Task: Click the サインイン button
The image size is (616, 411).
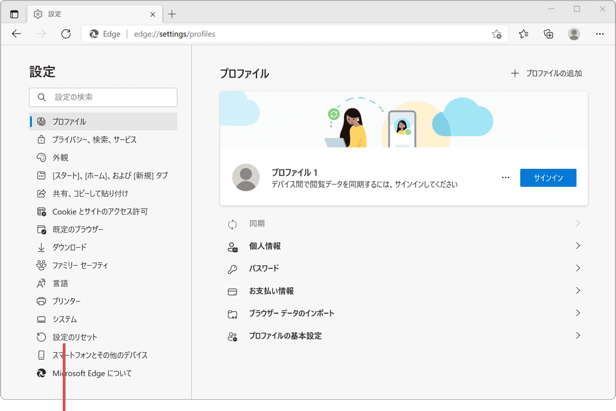Action: click(548, 177)
